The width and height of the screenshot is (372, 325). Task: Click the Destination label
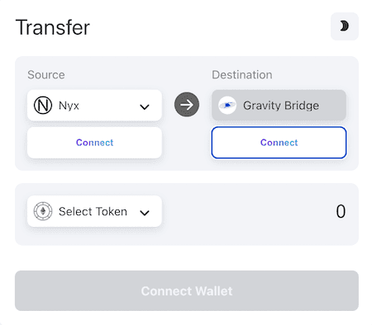pos(242,75)
